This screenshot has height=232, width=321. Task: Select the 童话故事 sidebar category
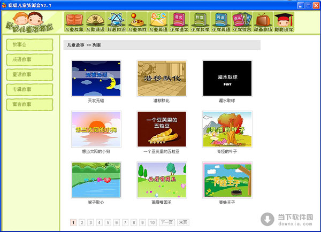tap(29, 74)
